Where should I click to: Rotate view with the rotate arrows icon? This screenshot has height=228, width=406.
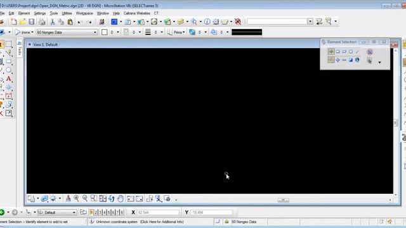click(x=112, y=198)
